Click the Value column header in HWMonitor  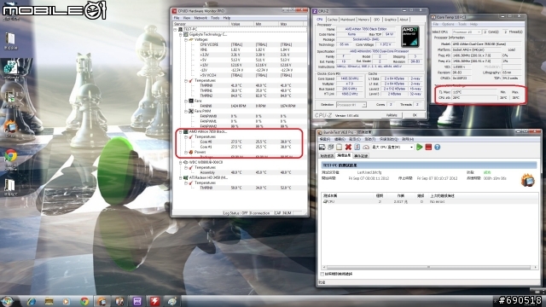(241, 24)
